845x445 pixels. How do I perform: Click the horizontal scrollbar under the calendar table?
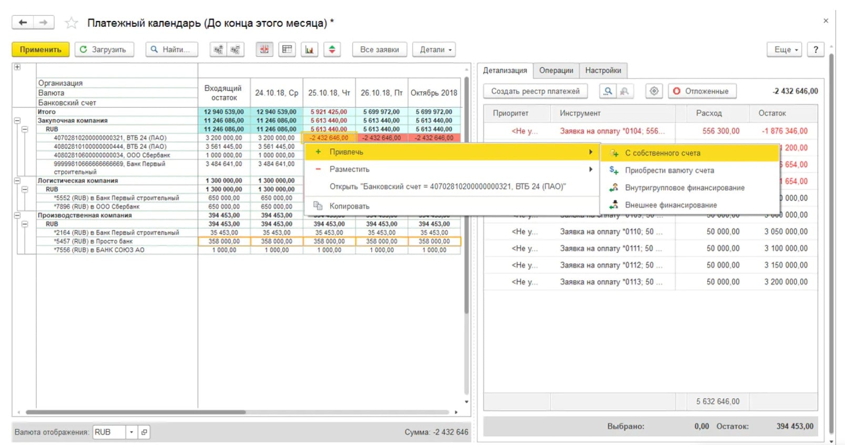pos(136,412)
